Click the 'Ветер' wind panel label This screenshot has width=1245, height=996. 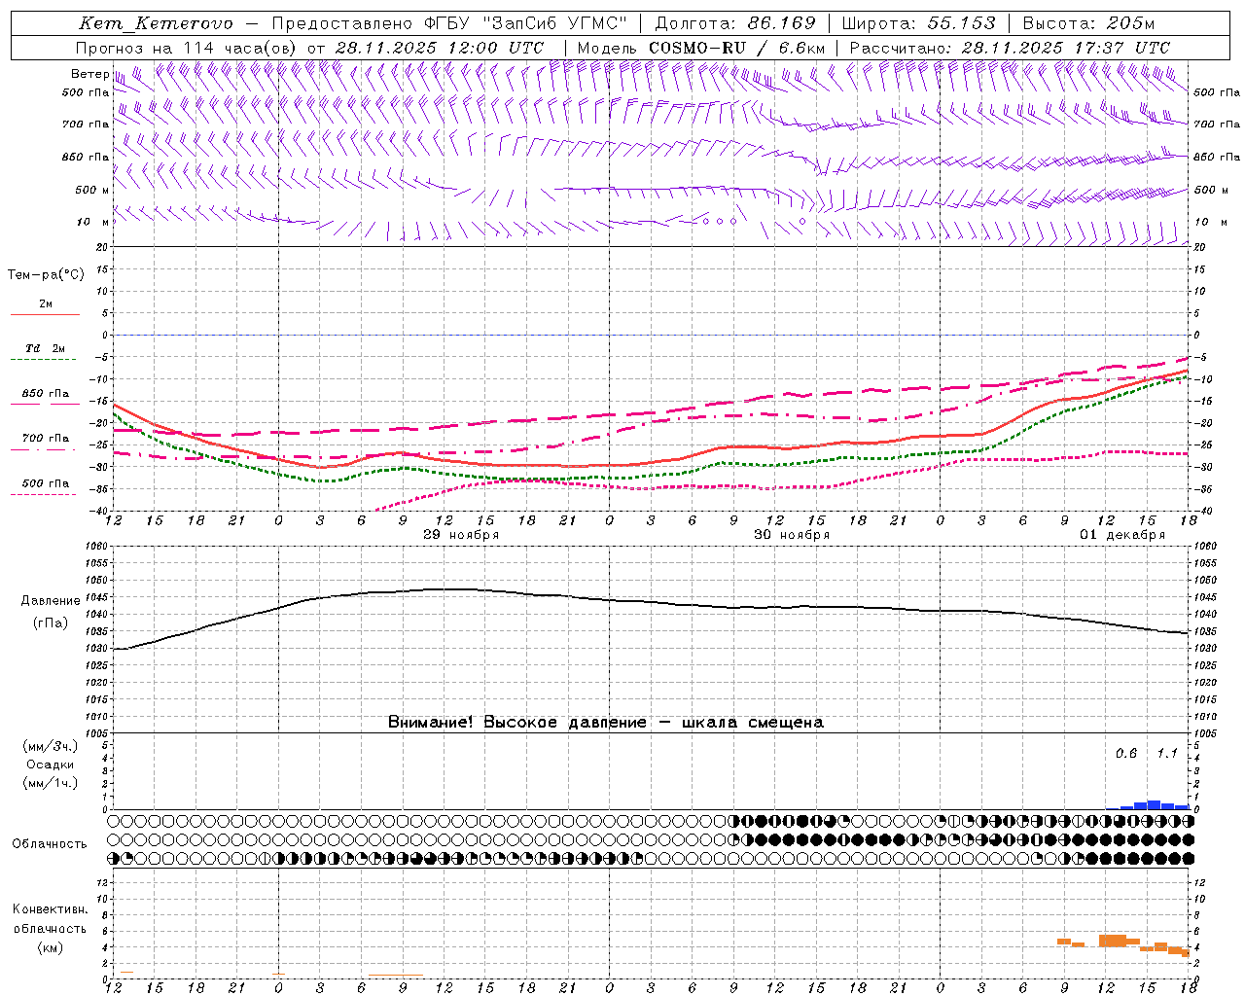click(x=90, y=74)
